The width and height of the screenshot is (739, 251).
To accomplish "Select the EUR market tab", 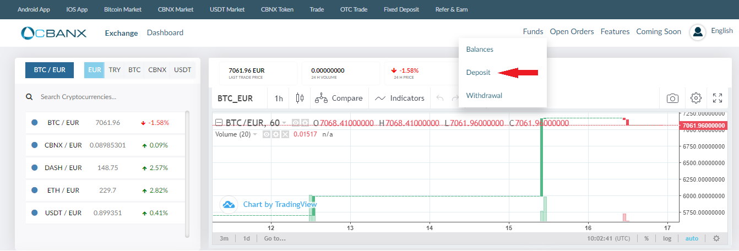I will 94,70.
